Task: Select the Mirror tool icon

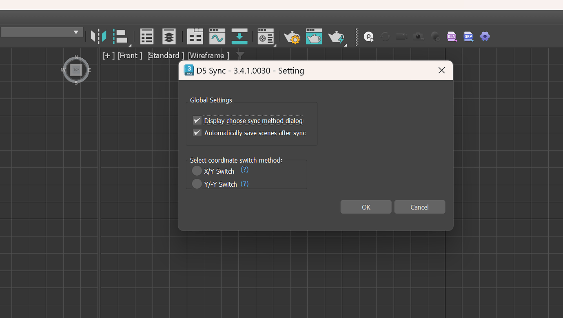Action: click(98, 36)
